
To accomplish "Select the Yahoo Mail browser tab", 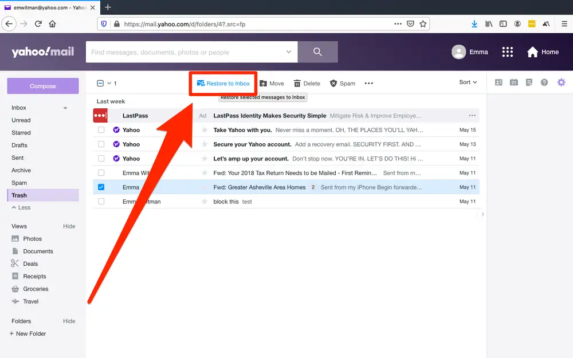I will [46, 8].
